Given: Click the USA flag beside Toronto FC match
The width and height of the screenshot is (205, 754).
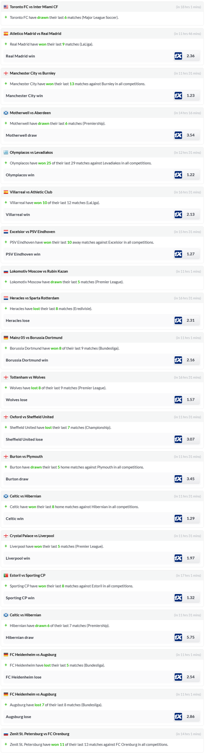Looking at the screenshot, I should (6, 7).
